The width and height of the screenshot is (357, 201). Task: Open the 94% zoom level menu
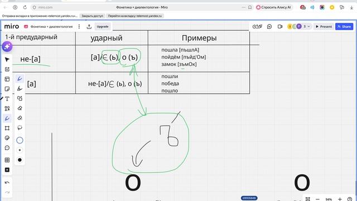click(x=329, y=199)
